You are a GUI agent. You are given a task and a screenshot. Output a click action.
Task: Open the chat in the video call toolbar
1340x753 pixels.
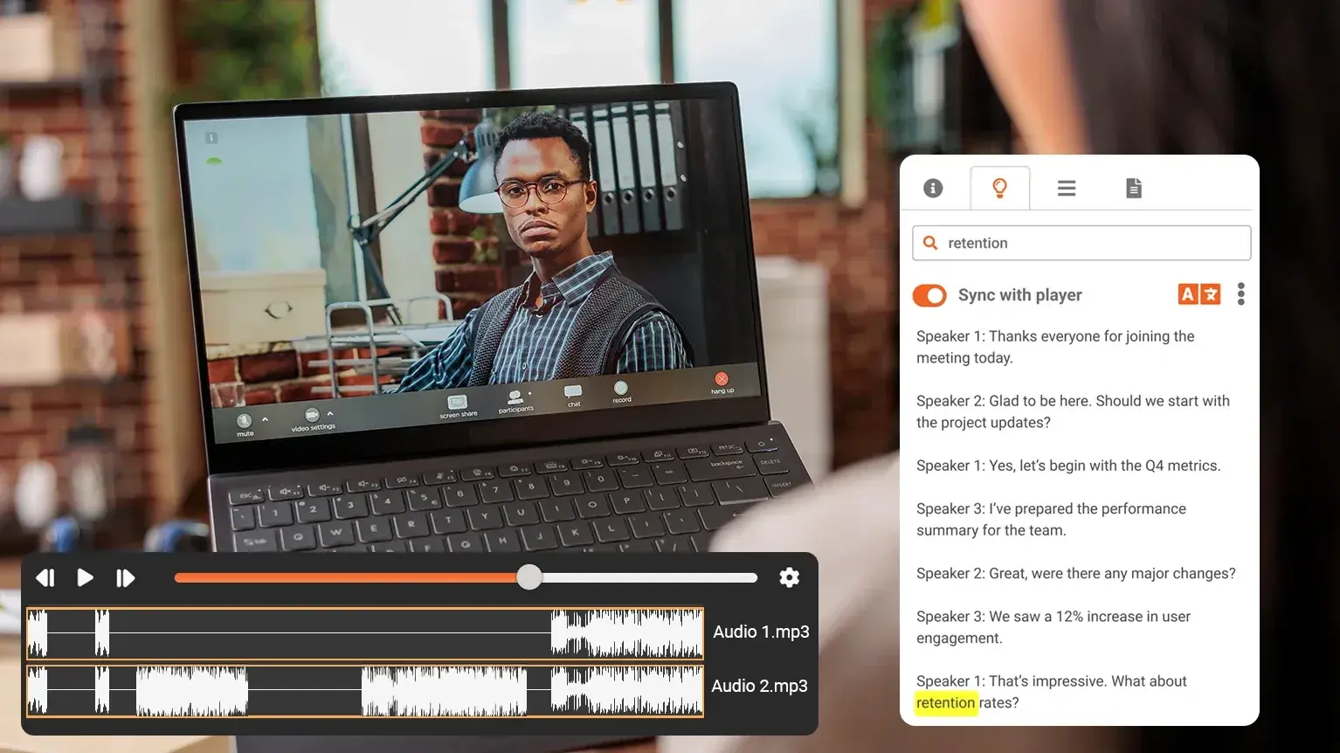click(x=572, y=392)
